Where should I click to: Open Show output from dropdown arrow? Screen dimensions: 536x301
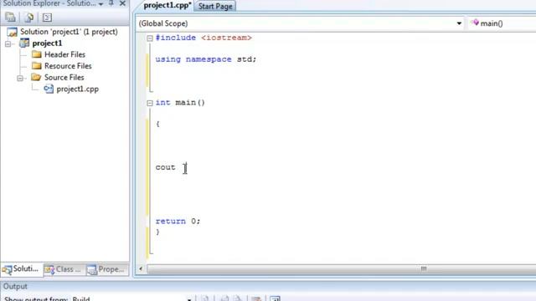point(189,299)
